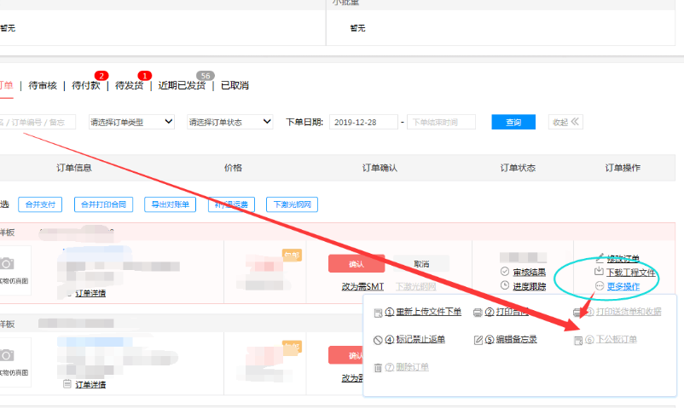Click the 进度跟踪 clock icon
The height and width of the screenshot is (408, 684).
pyautogui.click(x=505, y=286)
